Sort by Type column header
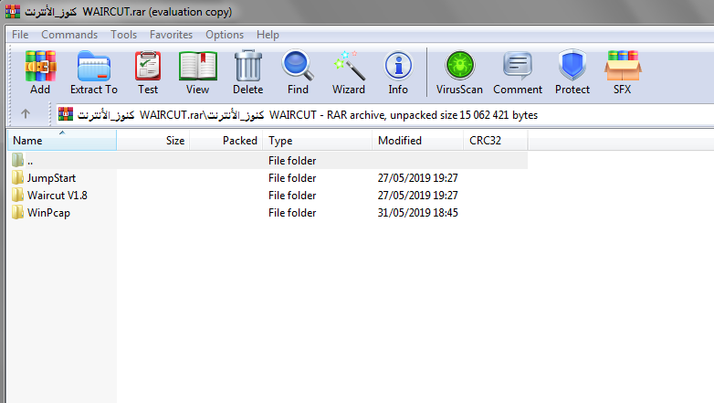The width and height of the screenshot is (714, 403). [318, 141]
